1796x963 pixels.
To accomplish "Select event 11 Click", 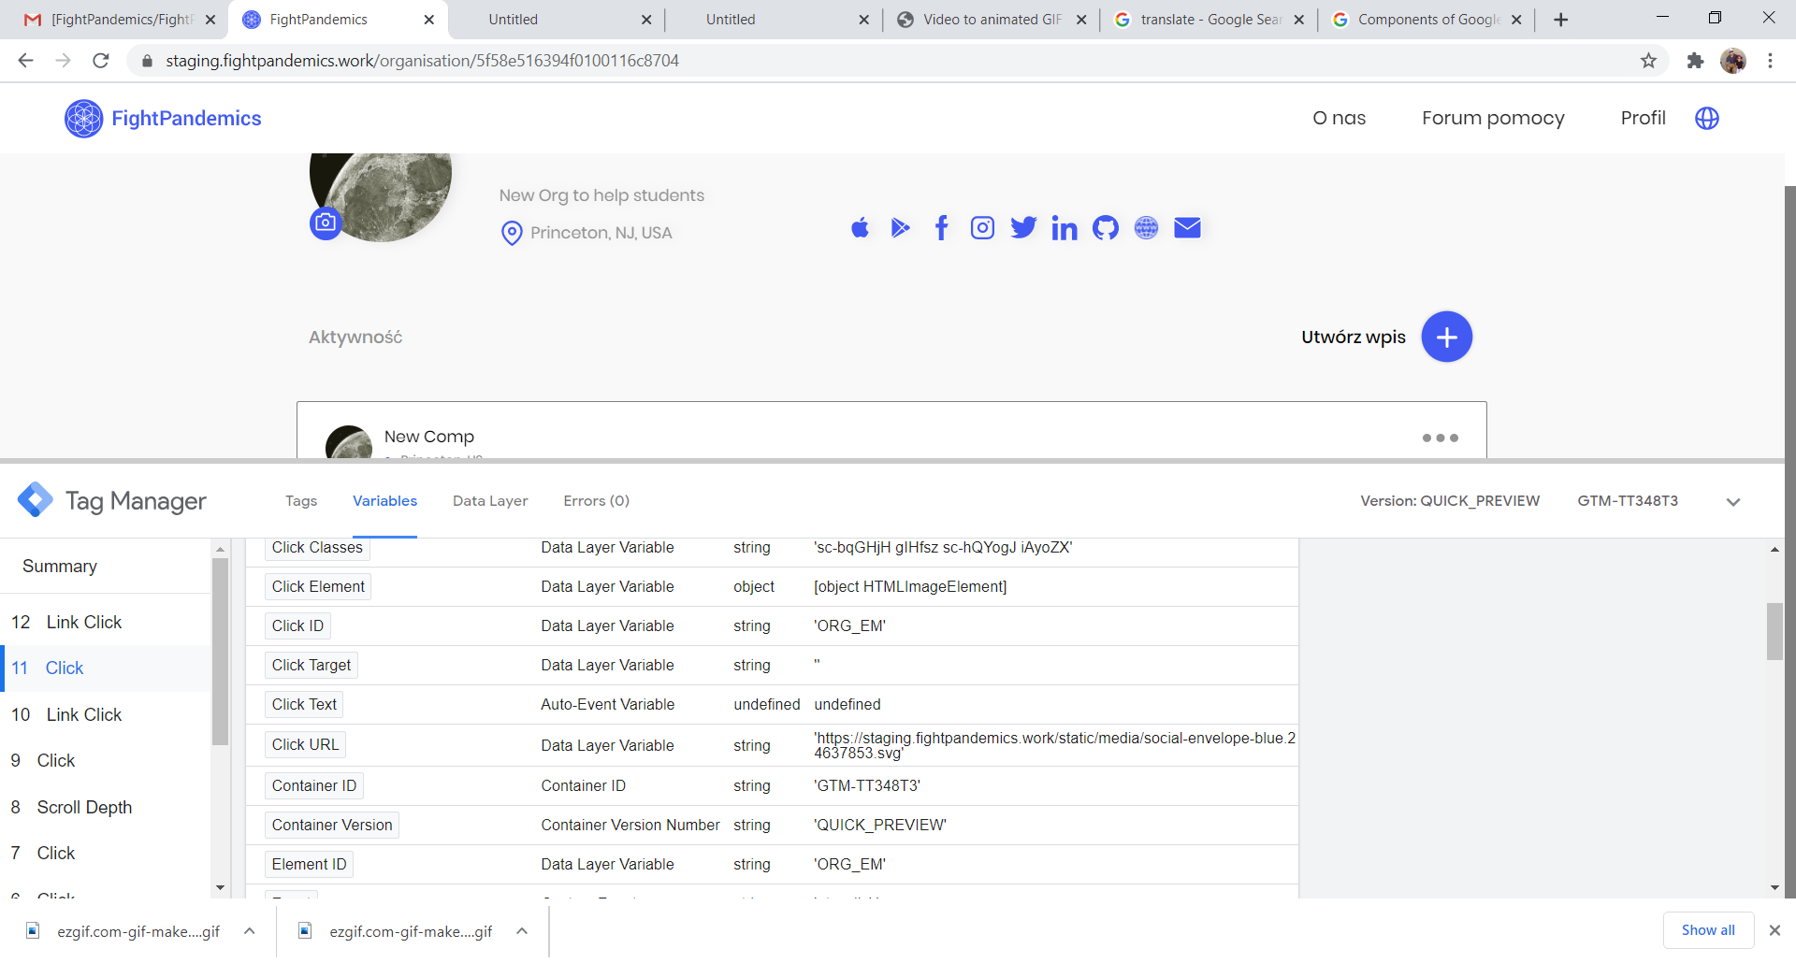I will [x=106, y=668].
